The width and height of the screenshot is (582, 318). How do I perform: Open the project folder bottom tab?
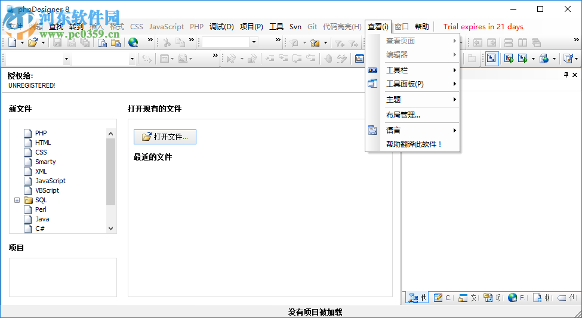492,298
